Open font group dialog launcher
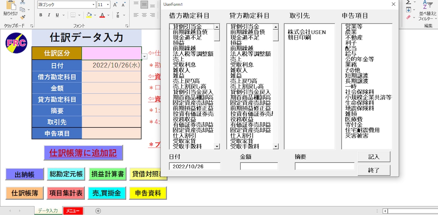 127,26
